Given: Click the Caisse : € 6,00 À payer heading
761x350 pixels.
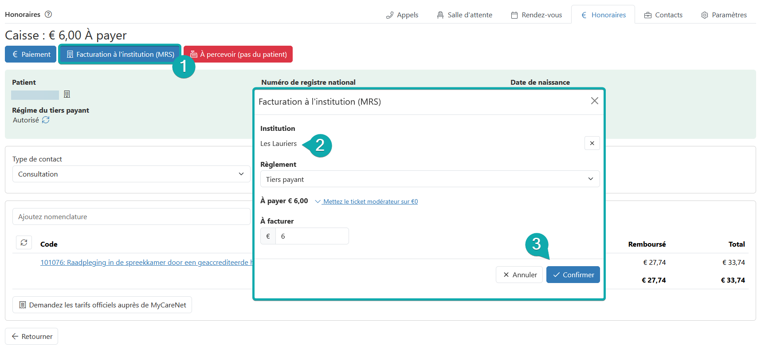Looking at the screenshot, I should click(x=66, y=35).
